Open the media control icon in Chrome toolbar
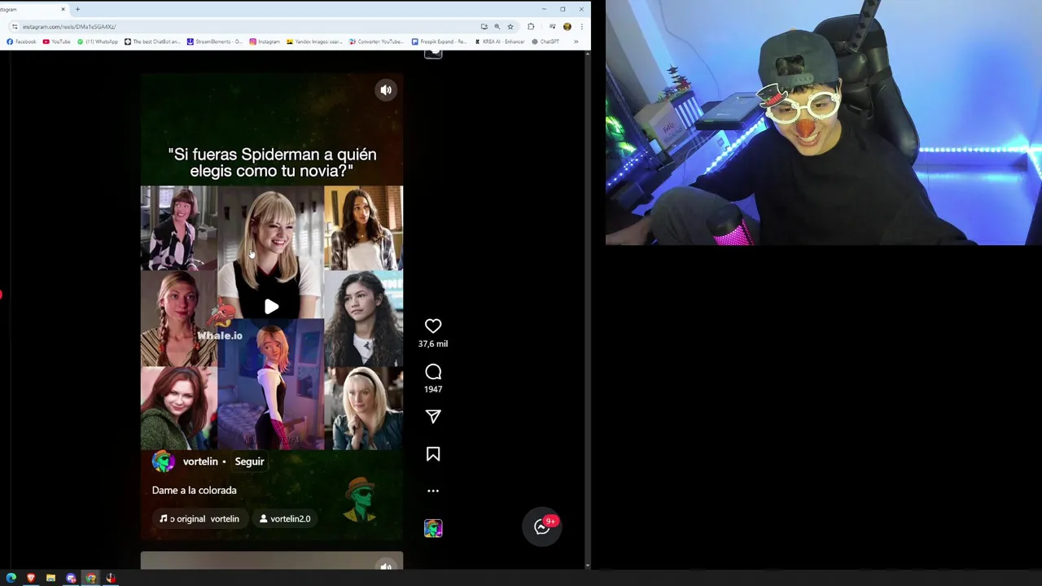Screen dimensions: 1042x586 552,27
